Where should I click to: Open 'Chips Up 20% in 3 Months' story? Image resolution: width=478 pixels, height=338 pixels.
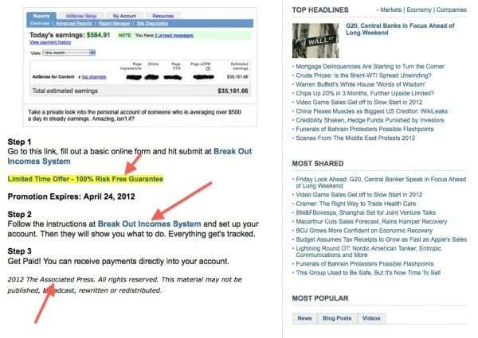[365, 93]
